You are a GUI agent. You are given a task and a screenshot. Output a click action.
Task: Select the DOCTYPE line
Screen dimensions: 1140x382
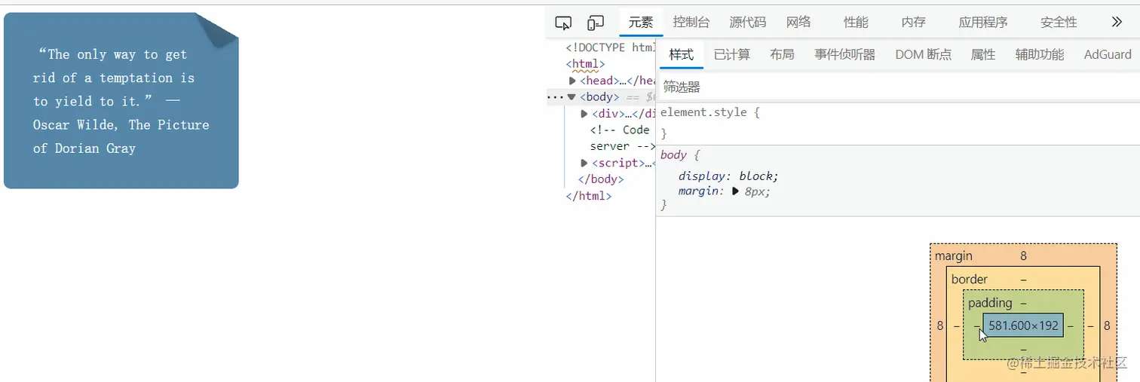click(x=611, y=47)
